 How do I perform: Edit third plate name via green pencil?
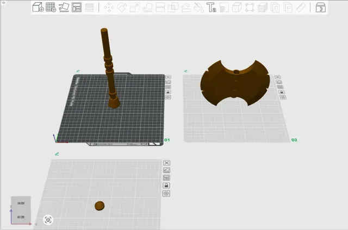[57, 154]
